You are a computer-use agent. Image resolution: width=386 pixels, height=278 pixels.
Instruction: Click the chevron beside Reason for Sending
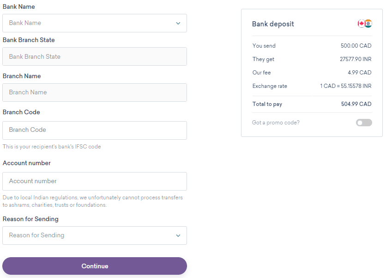point(178,235)
